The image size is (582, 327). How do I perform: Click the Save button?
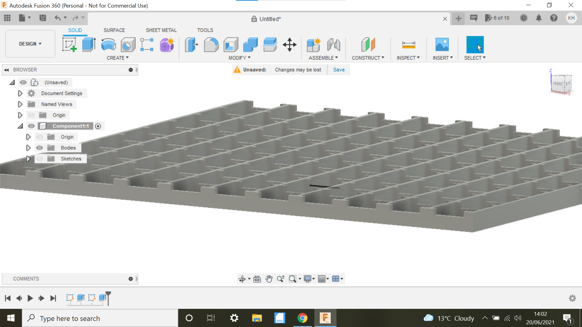pyautogui.click(x=339, y=69)
